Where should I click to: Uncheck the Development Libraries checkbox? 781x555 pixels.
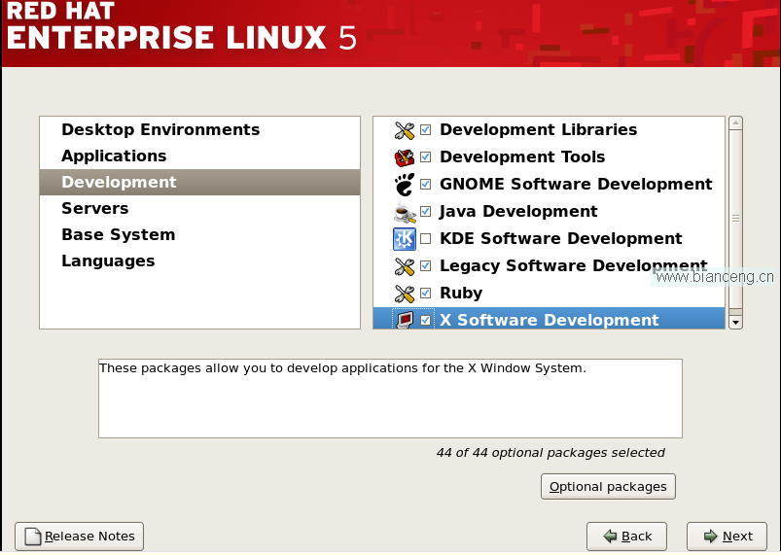[425, 130]
